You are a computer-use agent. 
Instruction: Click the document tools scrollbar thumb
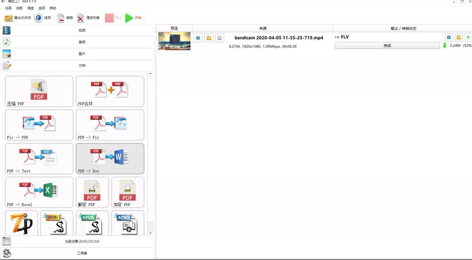[150, 226]
